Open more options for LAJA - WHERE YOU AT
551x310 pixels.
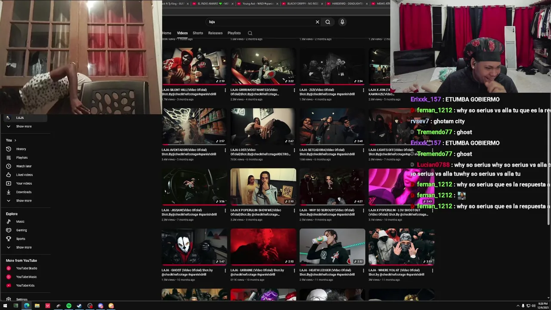tap(432, 271)
